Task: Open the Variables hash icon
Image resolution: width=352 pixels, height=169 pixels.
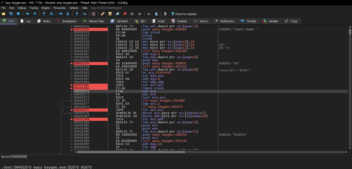Action: point(139,14)
